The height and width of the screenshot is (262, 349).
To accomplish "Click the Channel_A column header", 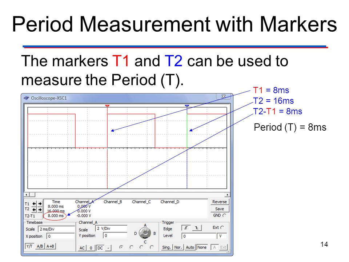I will 84,202.
